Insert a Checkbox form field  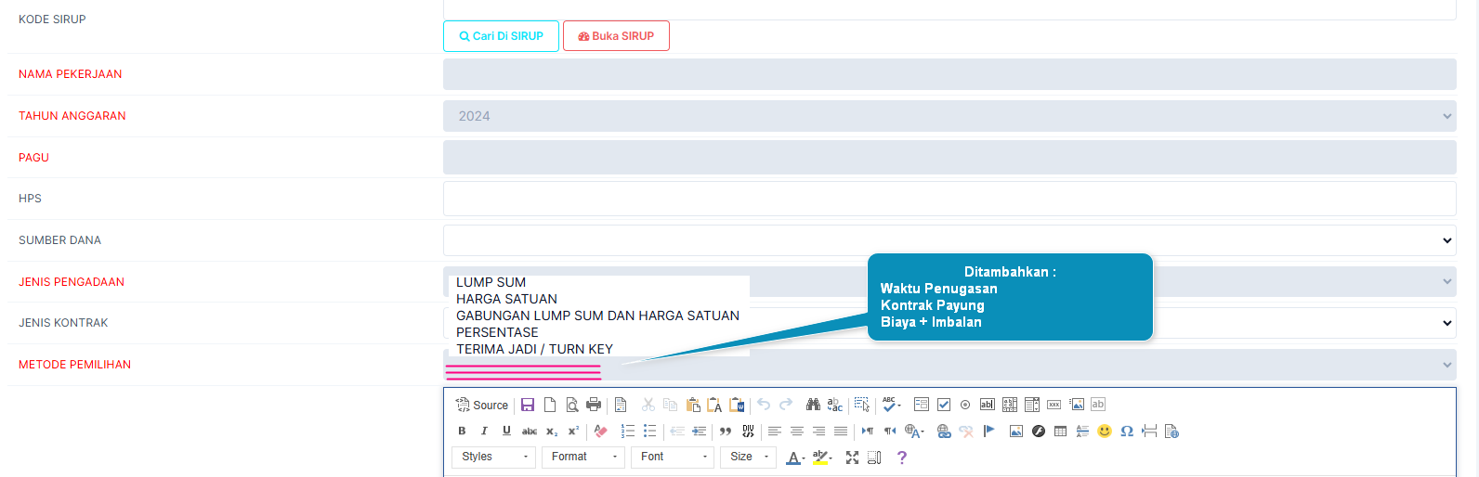[x=944, y=405]
